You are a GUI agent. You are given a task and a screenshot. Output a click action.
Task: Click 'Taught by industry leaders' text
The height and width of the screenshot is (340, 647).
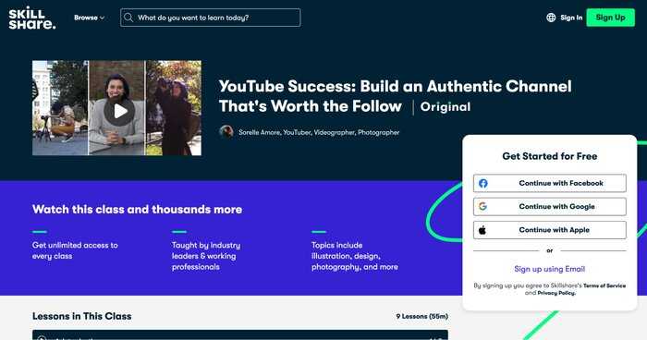[x=206, y=256]
